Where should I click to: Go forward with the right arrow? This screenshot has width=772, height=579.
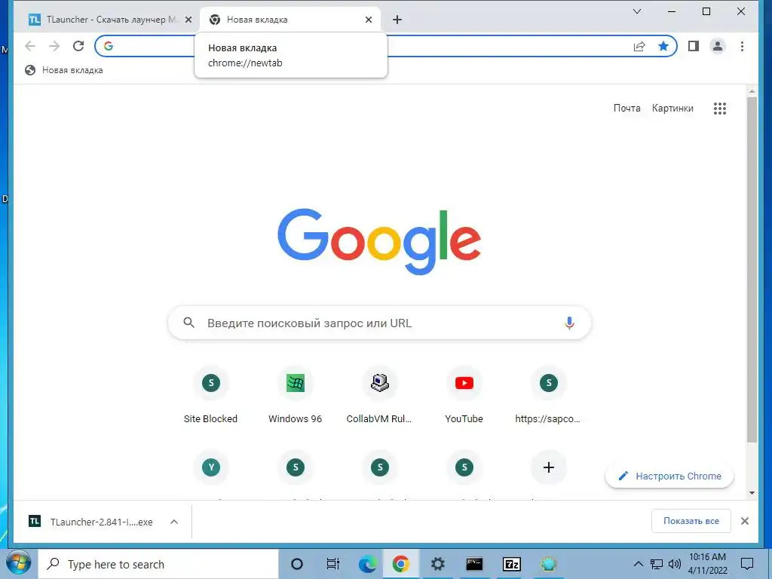54,46
